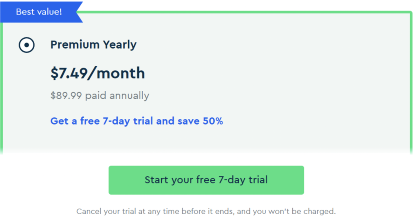Screen dimensions: 418x219
Task: Open the Get a free 7-day trial link
Action: point(136,121)
